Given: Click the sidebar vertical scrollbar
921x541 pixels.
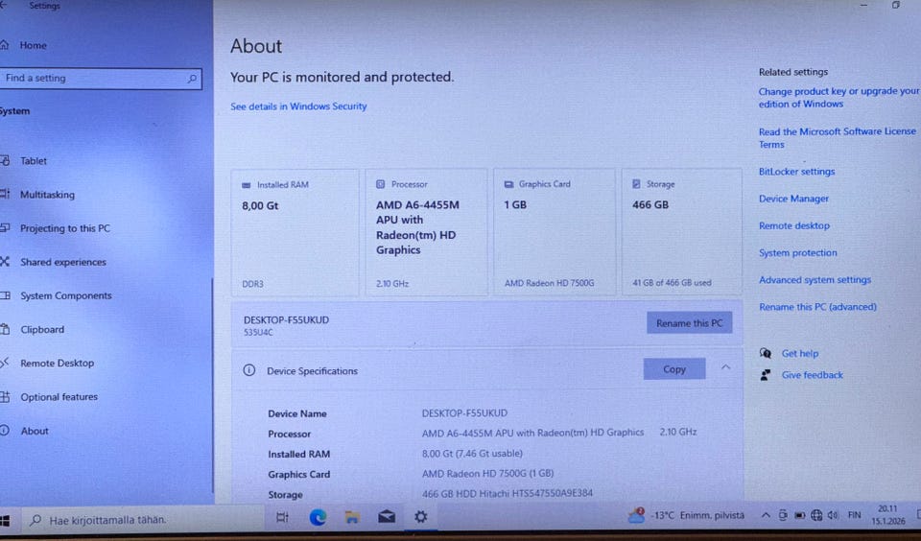Looking at the screenshot, I should [212, 385].
